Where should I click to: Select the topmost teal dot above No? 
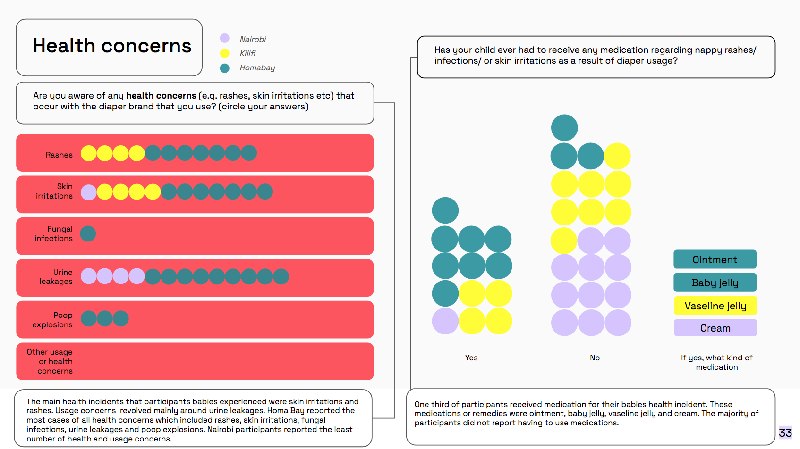[x=564, y=127]
